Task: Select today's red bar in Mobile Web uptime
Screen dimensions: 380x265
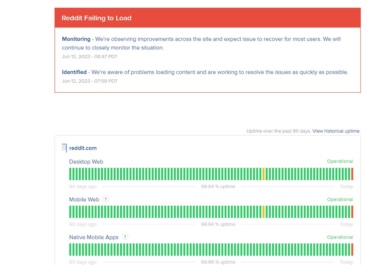Action: click(352, 212)
